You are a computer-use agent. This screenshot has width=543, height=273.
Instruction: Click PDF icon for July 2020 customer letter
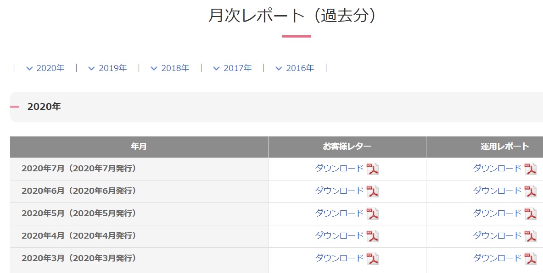click(x=373, y=169)
